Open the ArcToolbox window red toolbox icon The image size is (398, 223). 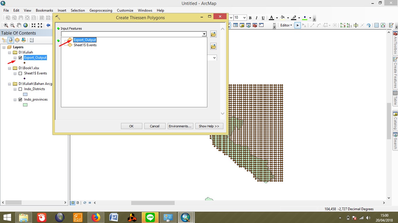point(255,25)
